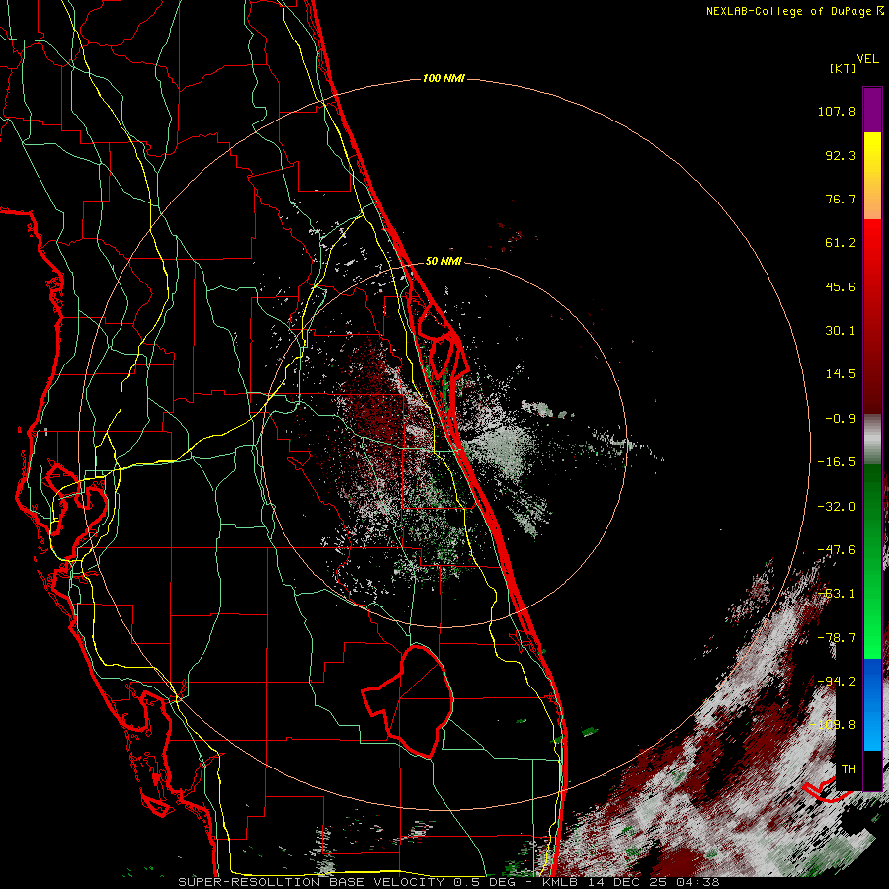Click the Super-Resolution Base Velocity caption
The width and height of the screenshot is (889, 889).
point(448,882)
